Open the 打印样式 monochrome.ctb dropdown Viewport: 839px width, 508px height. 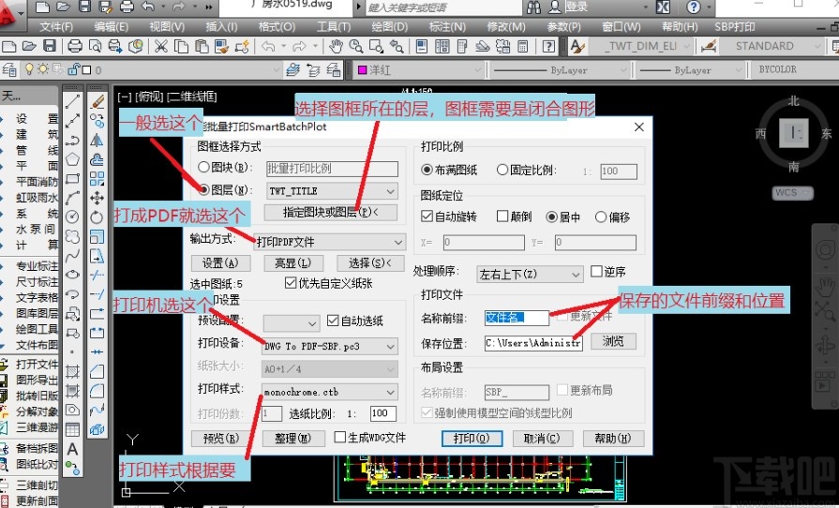pyautogui.click(x=330, y=392)
